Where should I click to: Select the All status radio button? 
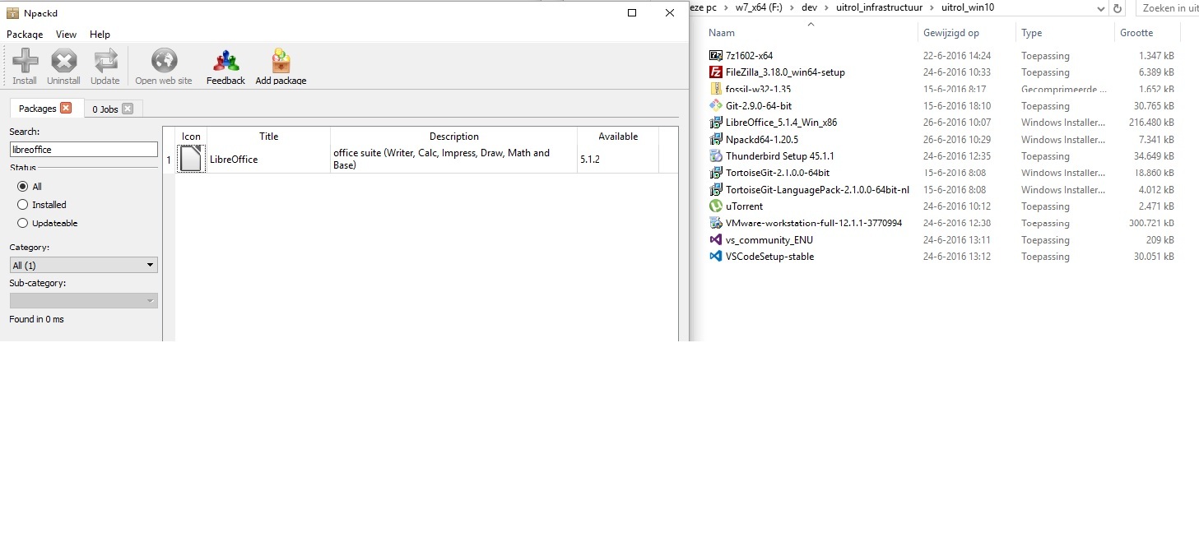(23, 187)
